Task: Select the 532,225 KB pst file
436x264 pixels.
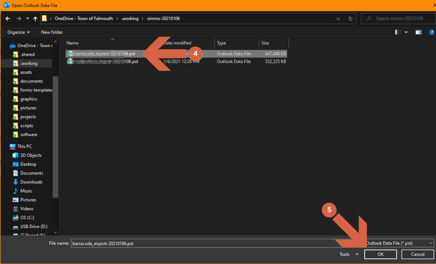Action: (176, 62)
